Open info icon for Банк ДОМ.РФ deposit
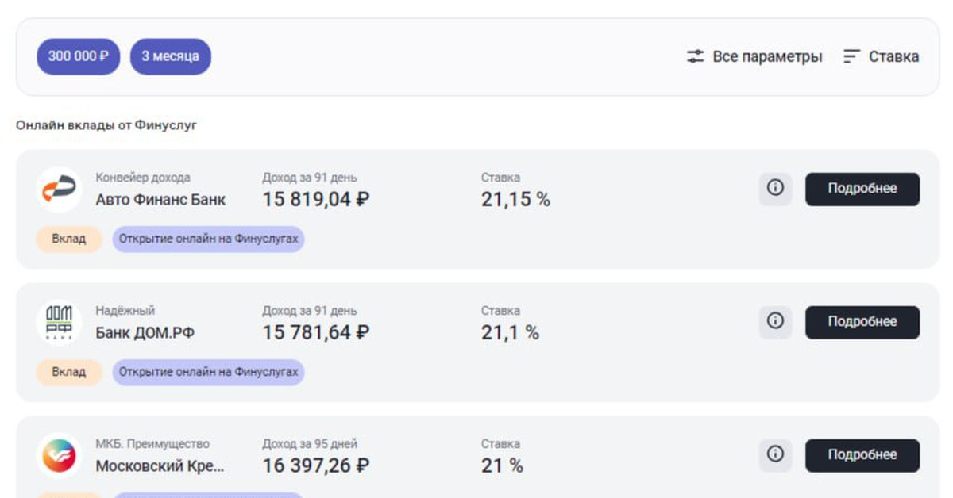Viewport: 953px width, 498px height. [x=775, y=322]
